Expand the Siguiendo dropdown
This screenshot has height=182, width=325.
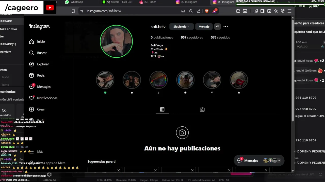[x=181, y=27]
